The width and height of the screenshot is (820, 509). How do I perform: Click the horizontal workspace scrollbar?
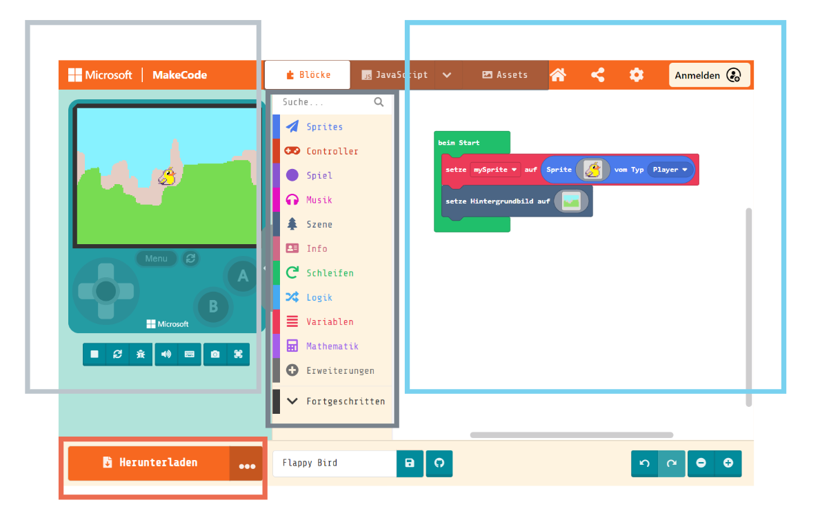pos(571,435)
